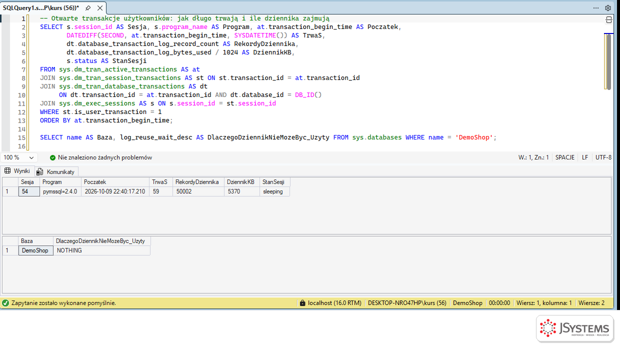Screen dimensions: 620x346
Task: Click the 'NOTHING' cell
Action: pyautogui.click(x=102, y=250)
